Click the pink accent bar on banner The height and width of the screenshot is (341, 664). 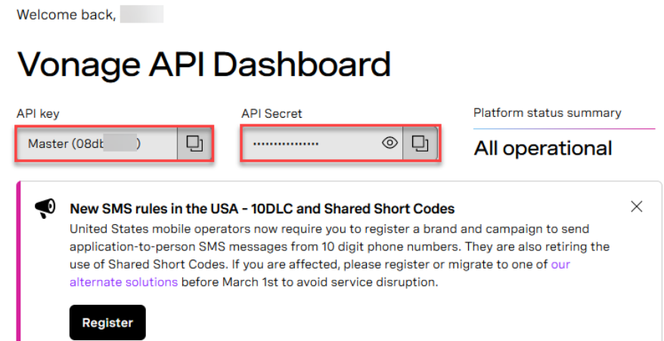click(19, 264)
